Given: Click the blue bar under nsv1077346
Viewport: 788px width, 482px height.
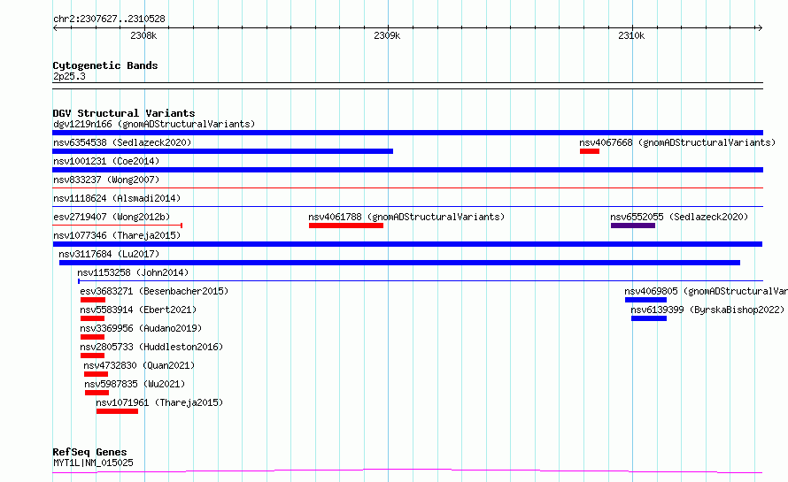Looking at the screenshot, I should click(x=407, y=244).
